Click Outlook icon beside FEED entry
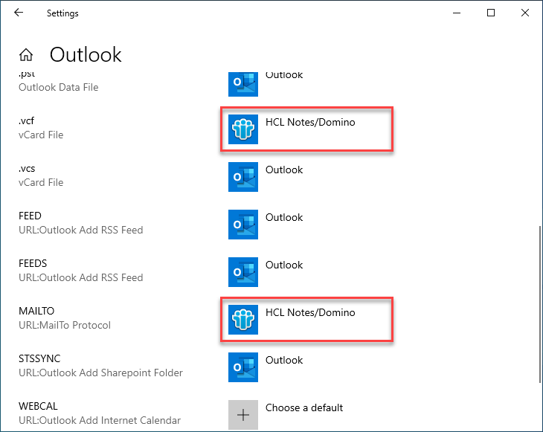Image resolution: width=543 pixels, height=432 pixels. click(x=243, y=225)
